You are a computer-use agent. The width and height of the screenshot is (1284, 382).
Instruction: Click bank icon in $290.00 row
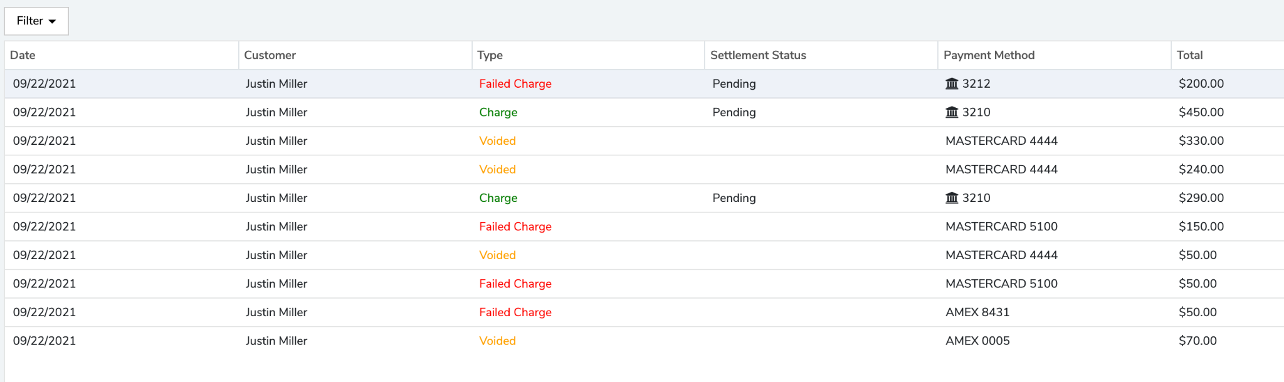[x=952, y=198]
